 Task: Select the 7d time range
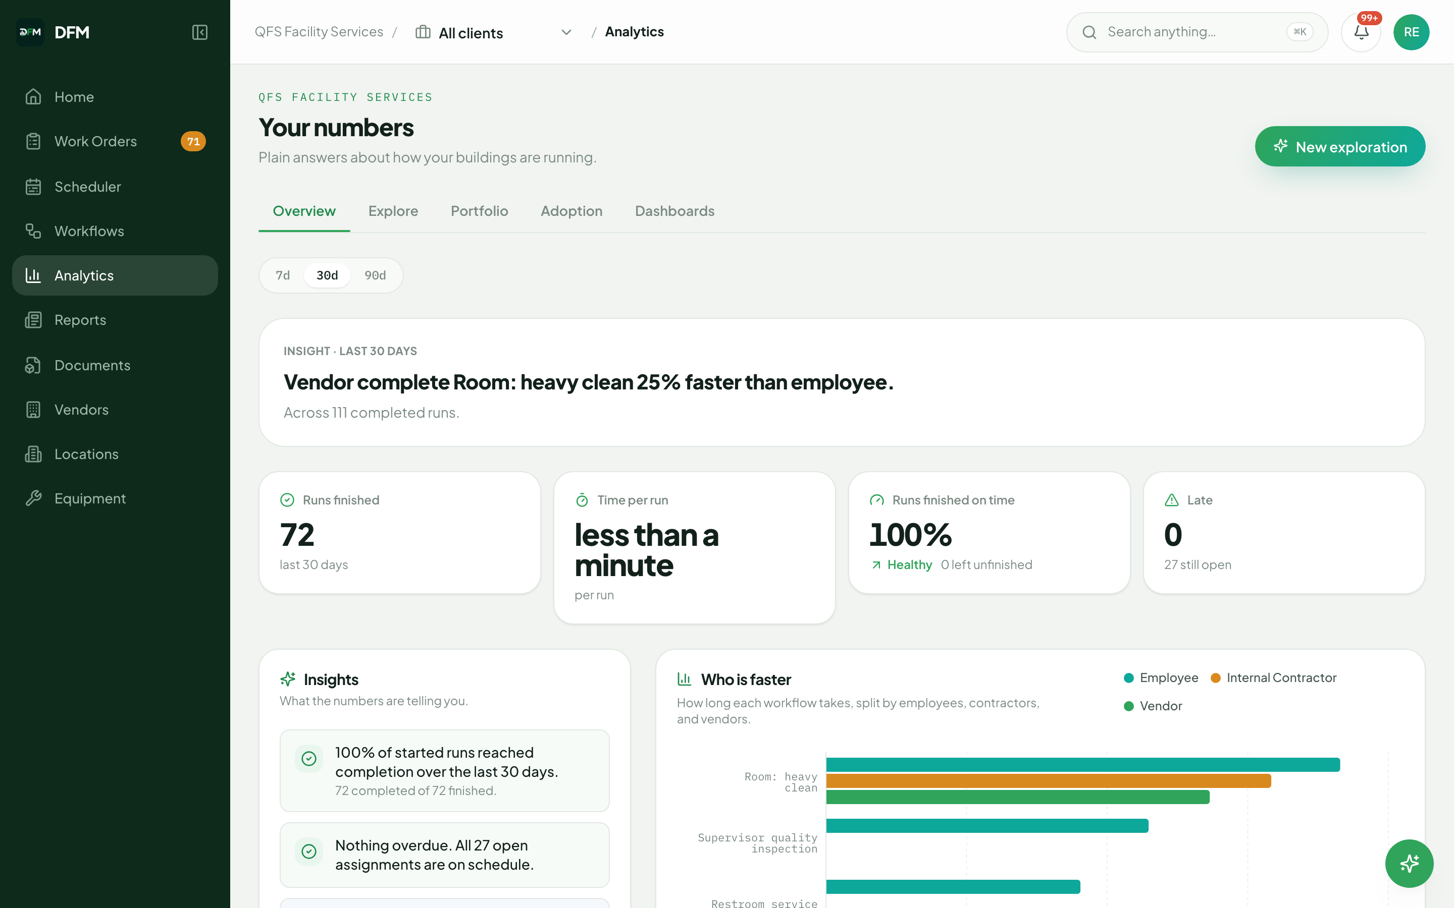point(282,275)
